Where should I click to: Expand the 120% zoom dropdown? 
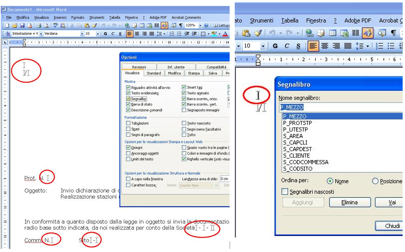pos(200,26)
